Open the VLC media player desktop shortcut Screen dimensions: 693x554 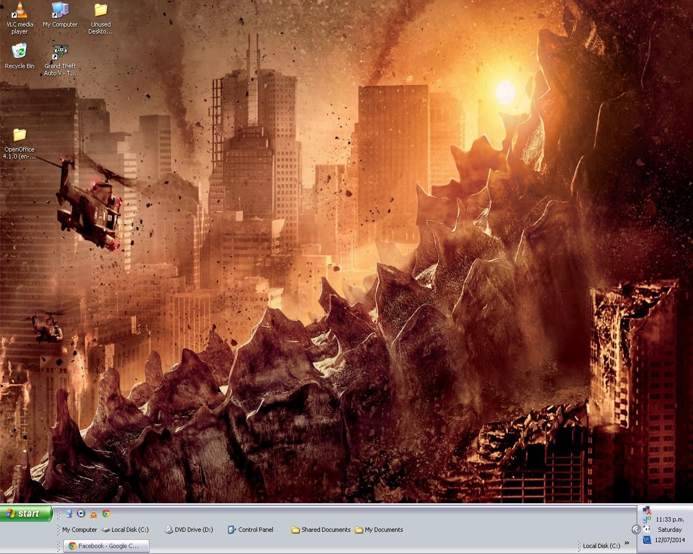[19, 18]
